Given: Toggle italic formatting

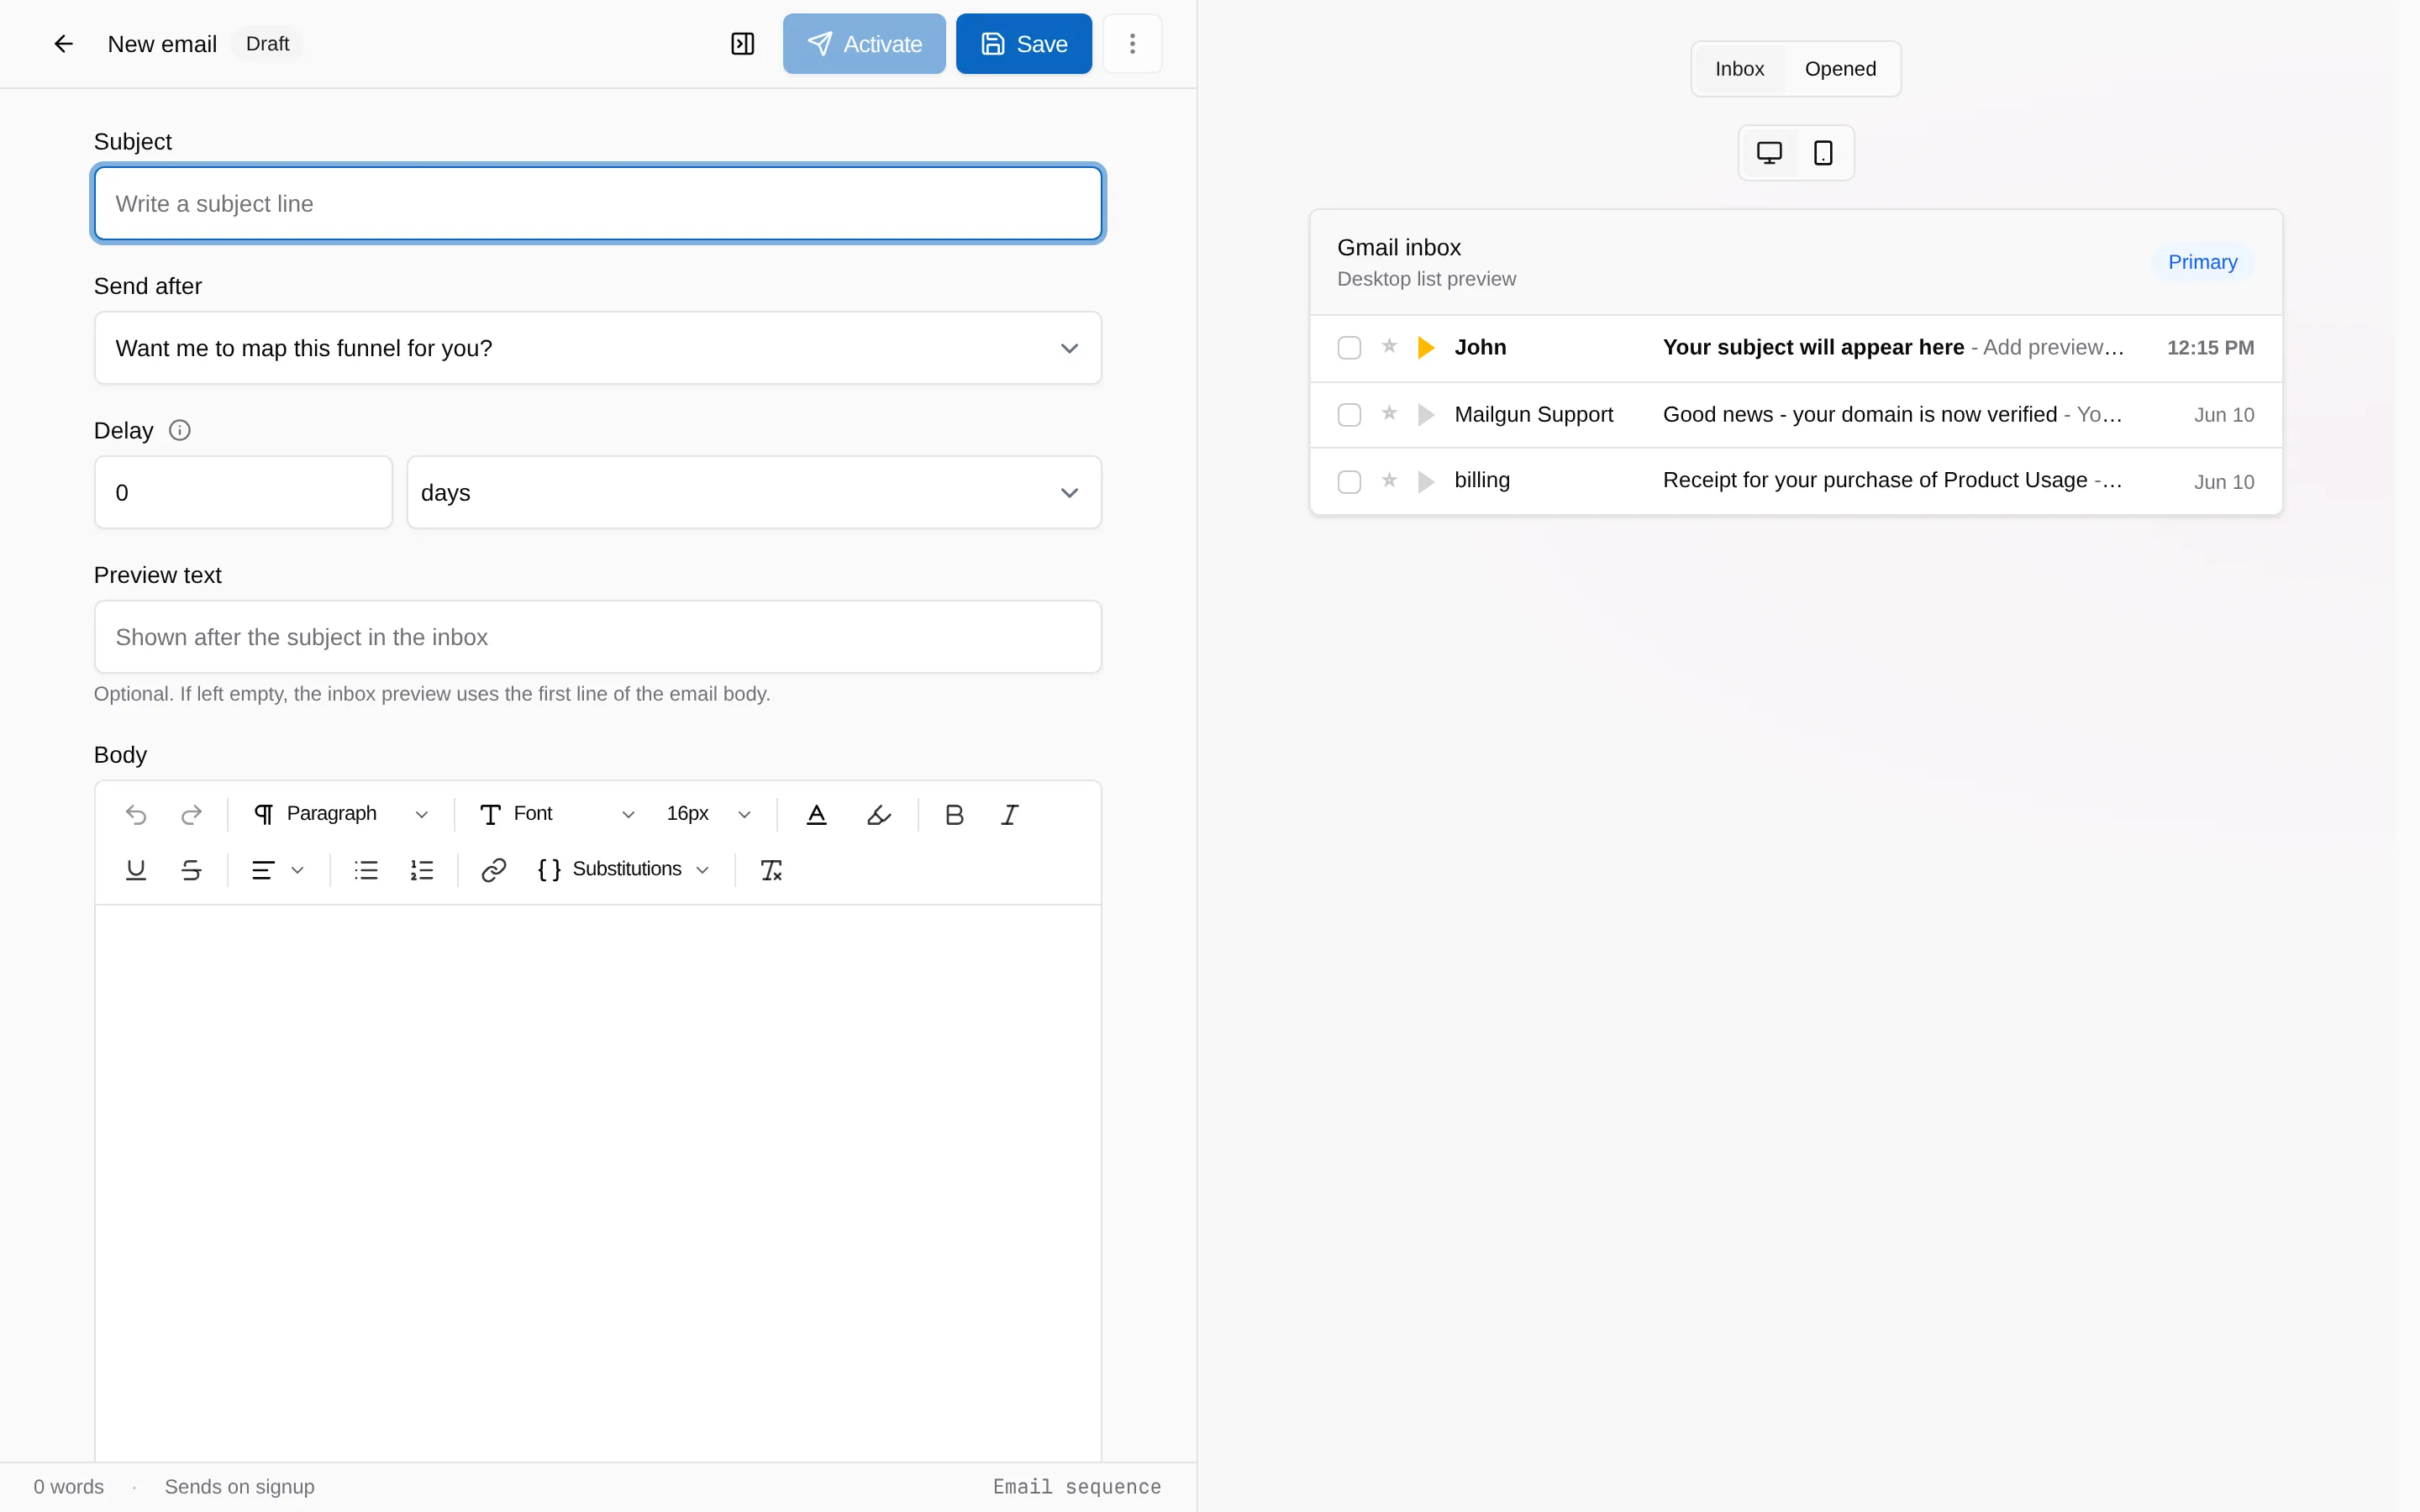Looking at the screenshot, I should [x=1010, y=815].
